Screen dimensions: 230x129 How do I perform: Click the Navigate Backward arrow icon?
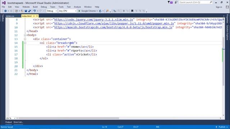point(5,11)
